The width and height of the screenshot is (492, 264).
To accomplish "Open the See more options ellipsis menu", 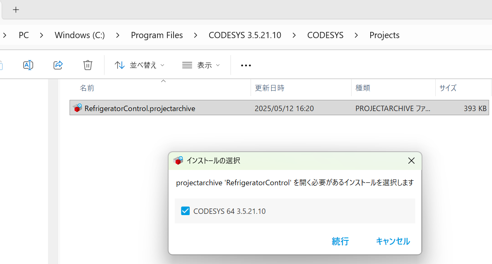I will [246, 65].
